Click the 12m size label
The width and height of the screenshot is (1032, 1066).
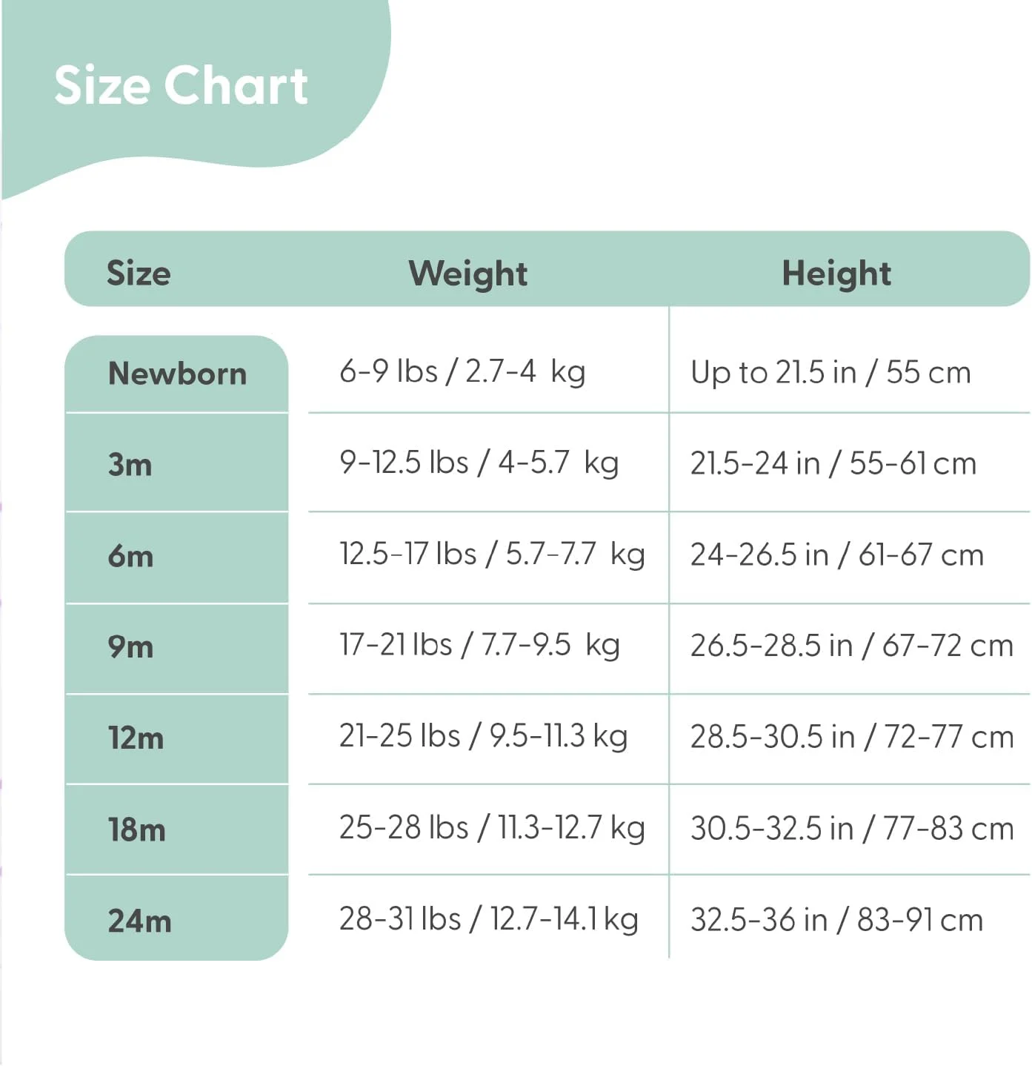pyautogui.click(x=136, y=738)
